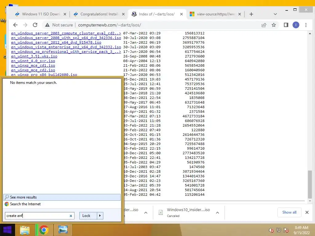Open en_winnt_4.0_svr.iso link

coord(33,61)
